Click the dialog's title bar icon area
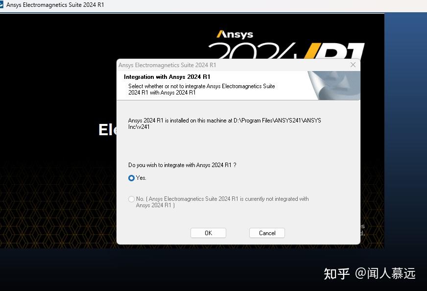The width and height of the screenshot is (427, 291). coord(122,65)
